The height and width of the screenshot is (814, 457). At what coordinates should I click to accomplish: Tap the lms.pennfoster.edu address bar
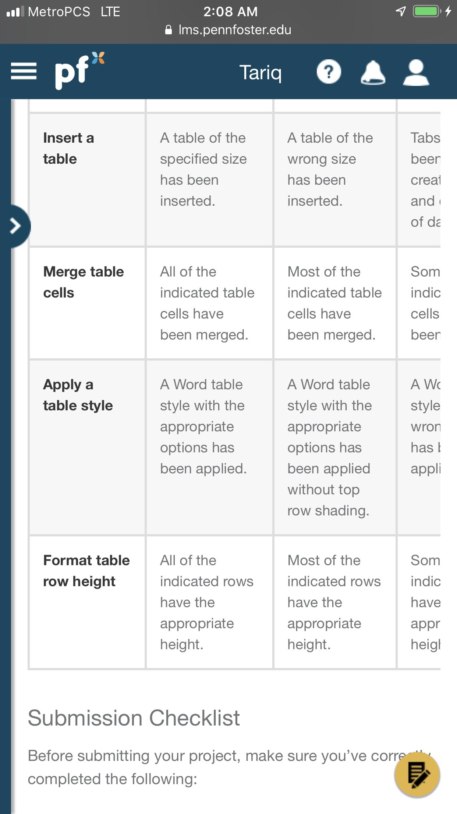click(229, 30)
